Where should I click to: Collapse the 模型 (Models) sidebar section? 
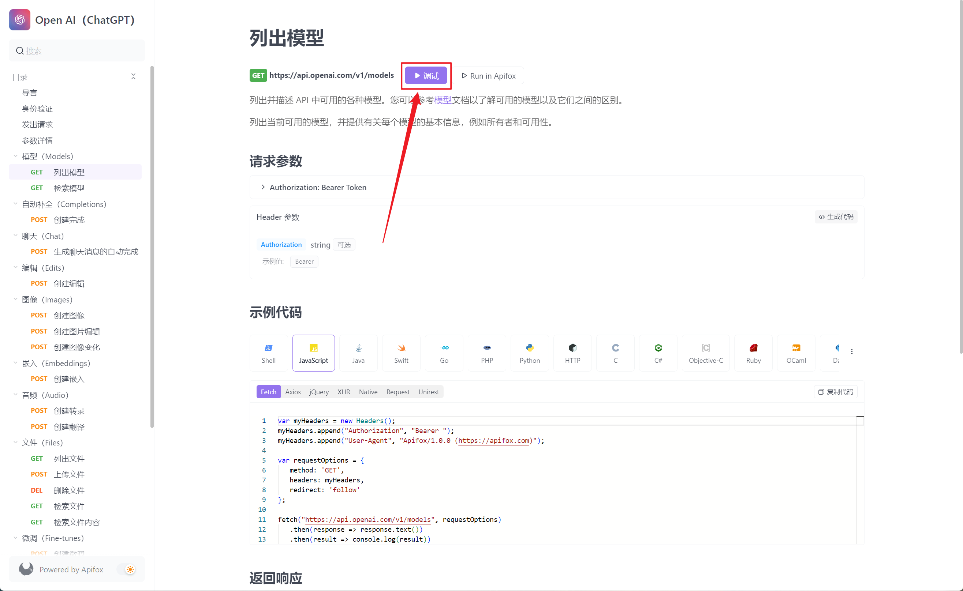[x=16, y=156]
